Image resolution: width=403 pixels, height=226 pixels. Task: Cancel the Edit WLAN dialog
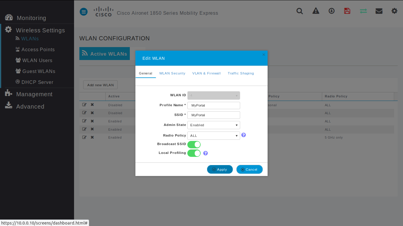pos(249,169)
